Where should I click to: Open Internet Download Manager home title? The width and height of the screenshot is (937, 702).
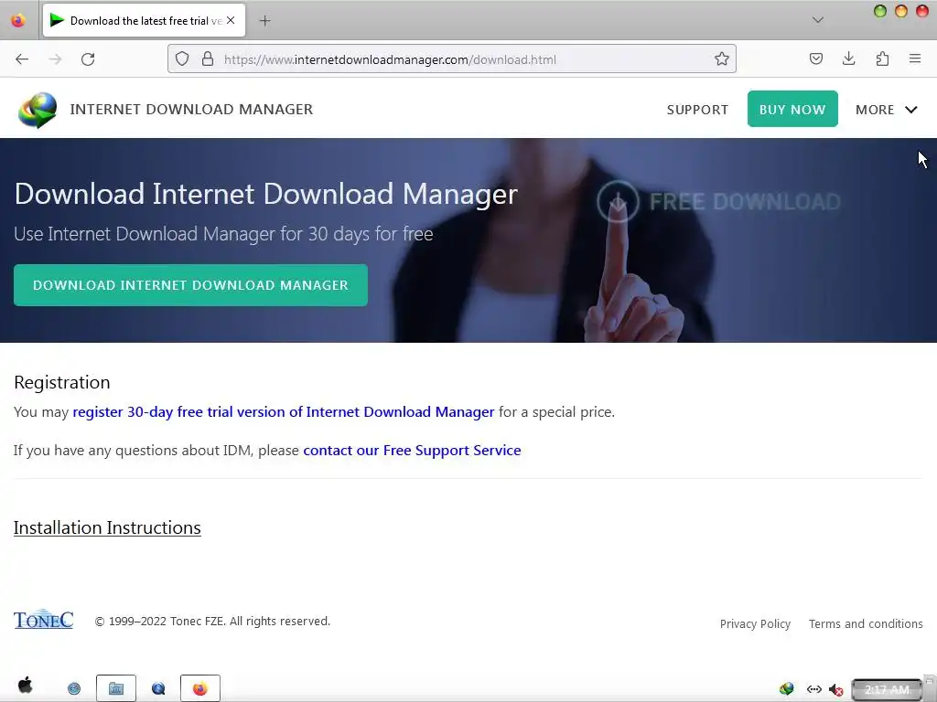click(x=191, y=110)
